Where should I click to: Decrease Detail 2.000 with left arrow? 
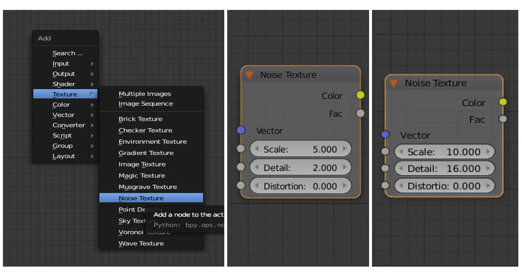click(x=257, y=167)
